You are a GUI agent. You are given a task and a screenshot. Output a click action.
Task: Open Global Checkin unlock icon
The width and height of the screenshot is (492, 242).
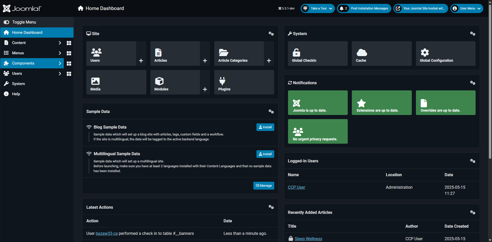[296, 52]
